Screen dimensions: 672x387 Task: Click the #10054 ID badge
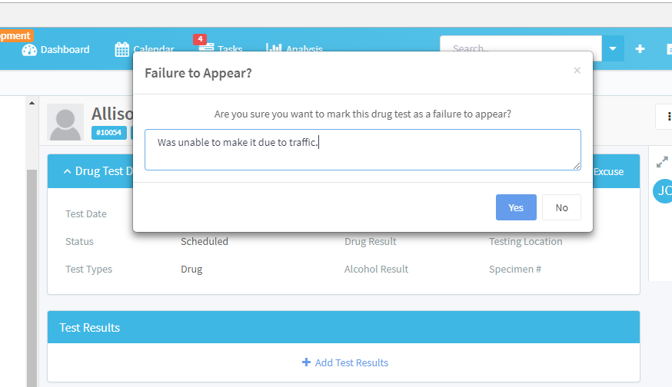click(x=110, y=133)
